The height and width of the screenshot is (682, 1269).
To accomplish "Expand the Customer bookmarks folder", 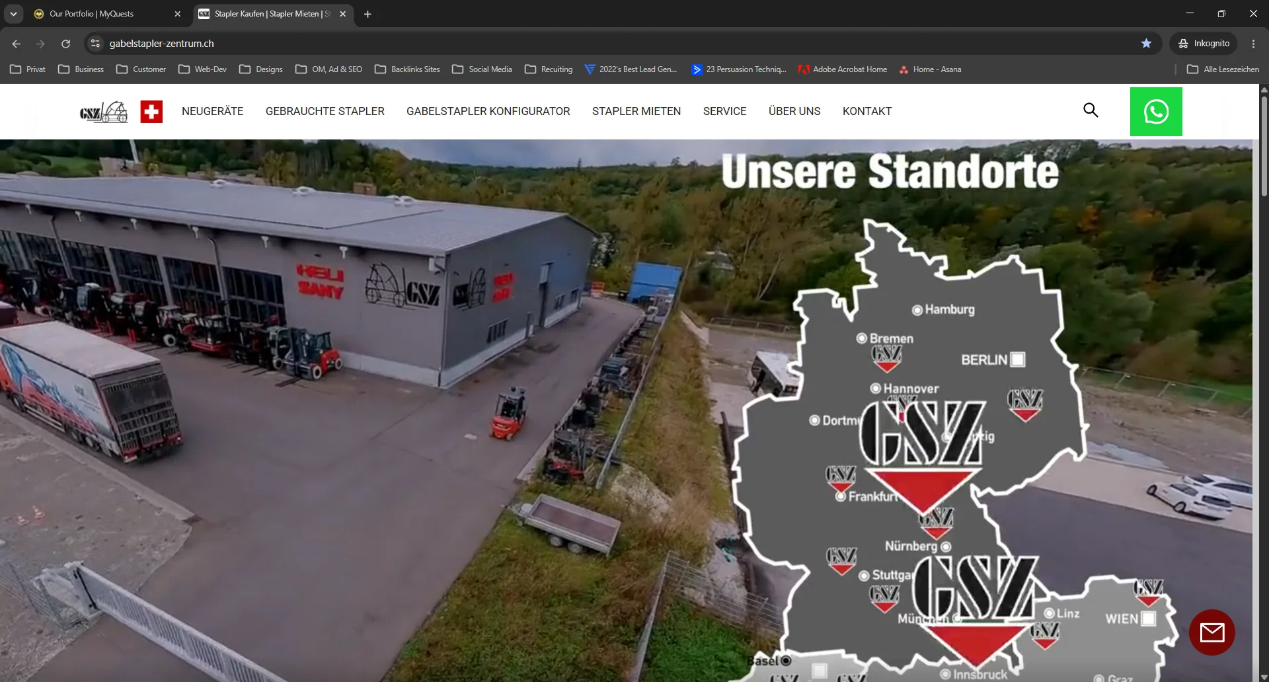I will click(141, 69).
